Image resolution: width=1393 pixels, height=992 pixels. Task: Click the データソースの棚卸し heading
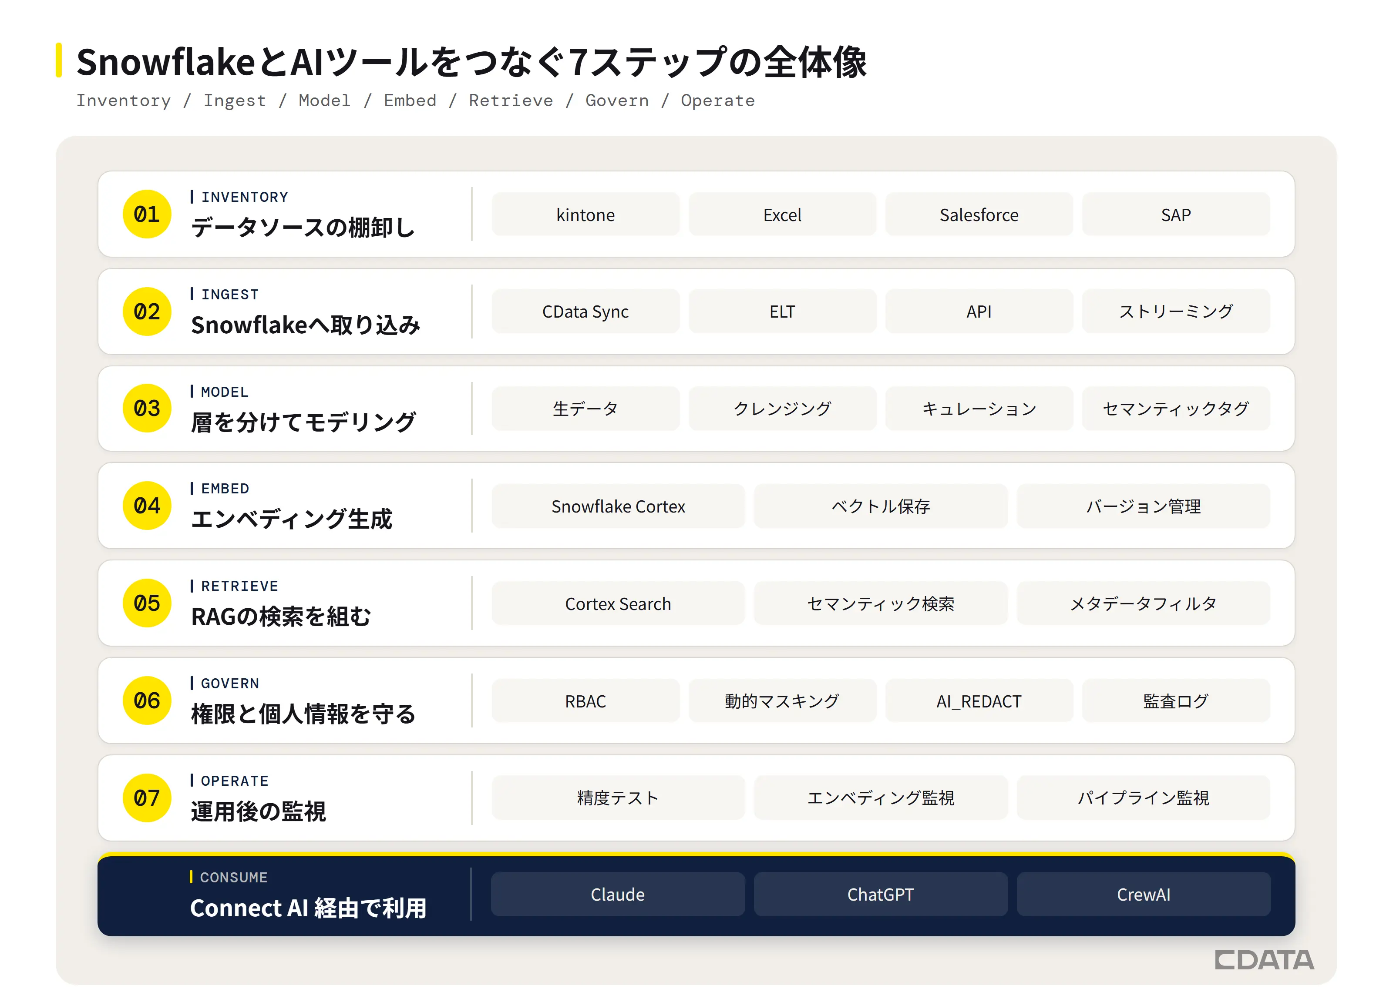tap(303, 228)
